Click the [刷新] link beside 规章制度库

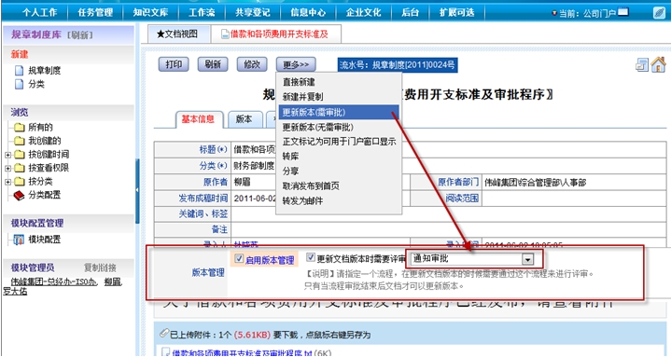tap(79, 35)
